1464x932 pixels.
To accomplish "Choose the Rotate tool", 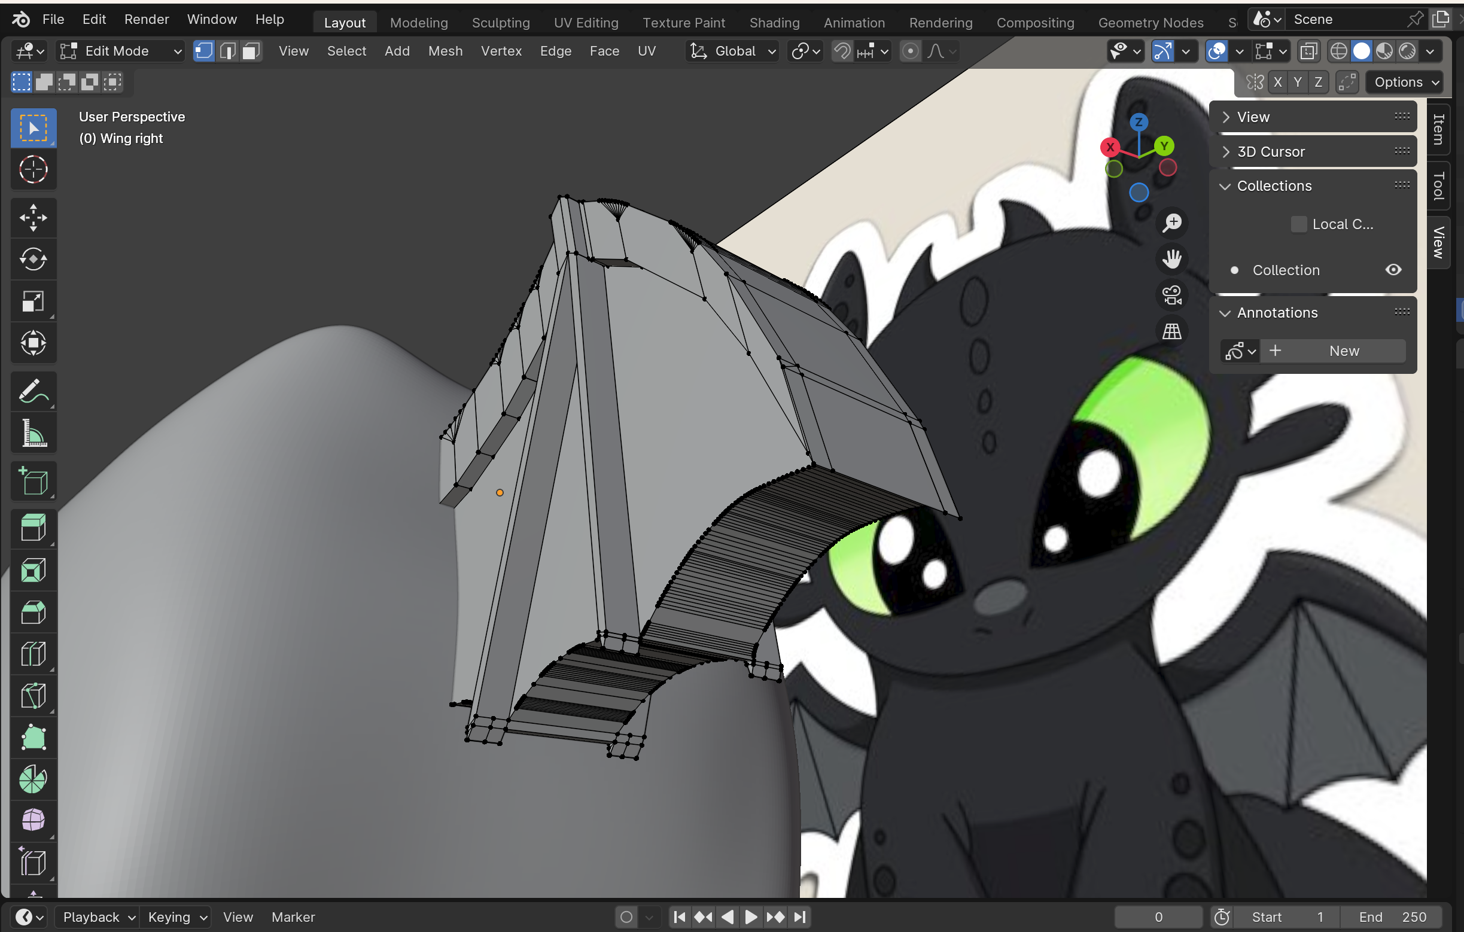I will click(x=34, y=260).
